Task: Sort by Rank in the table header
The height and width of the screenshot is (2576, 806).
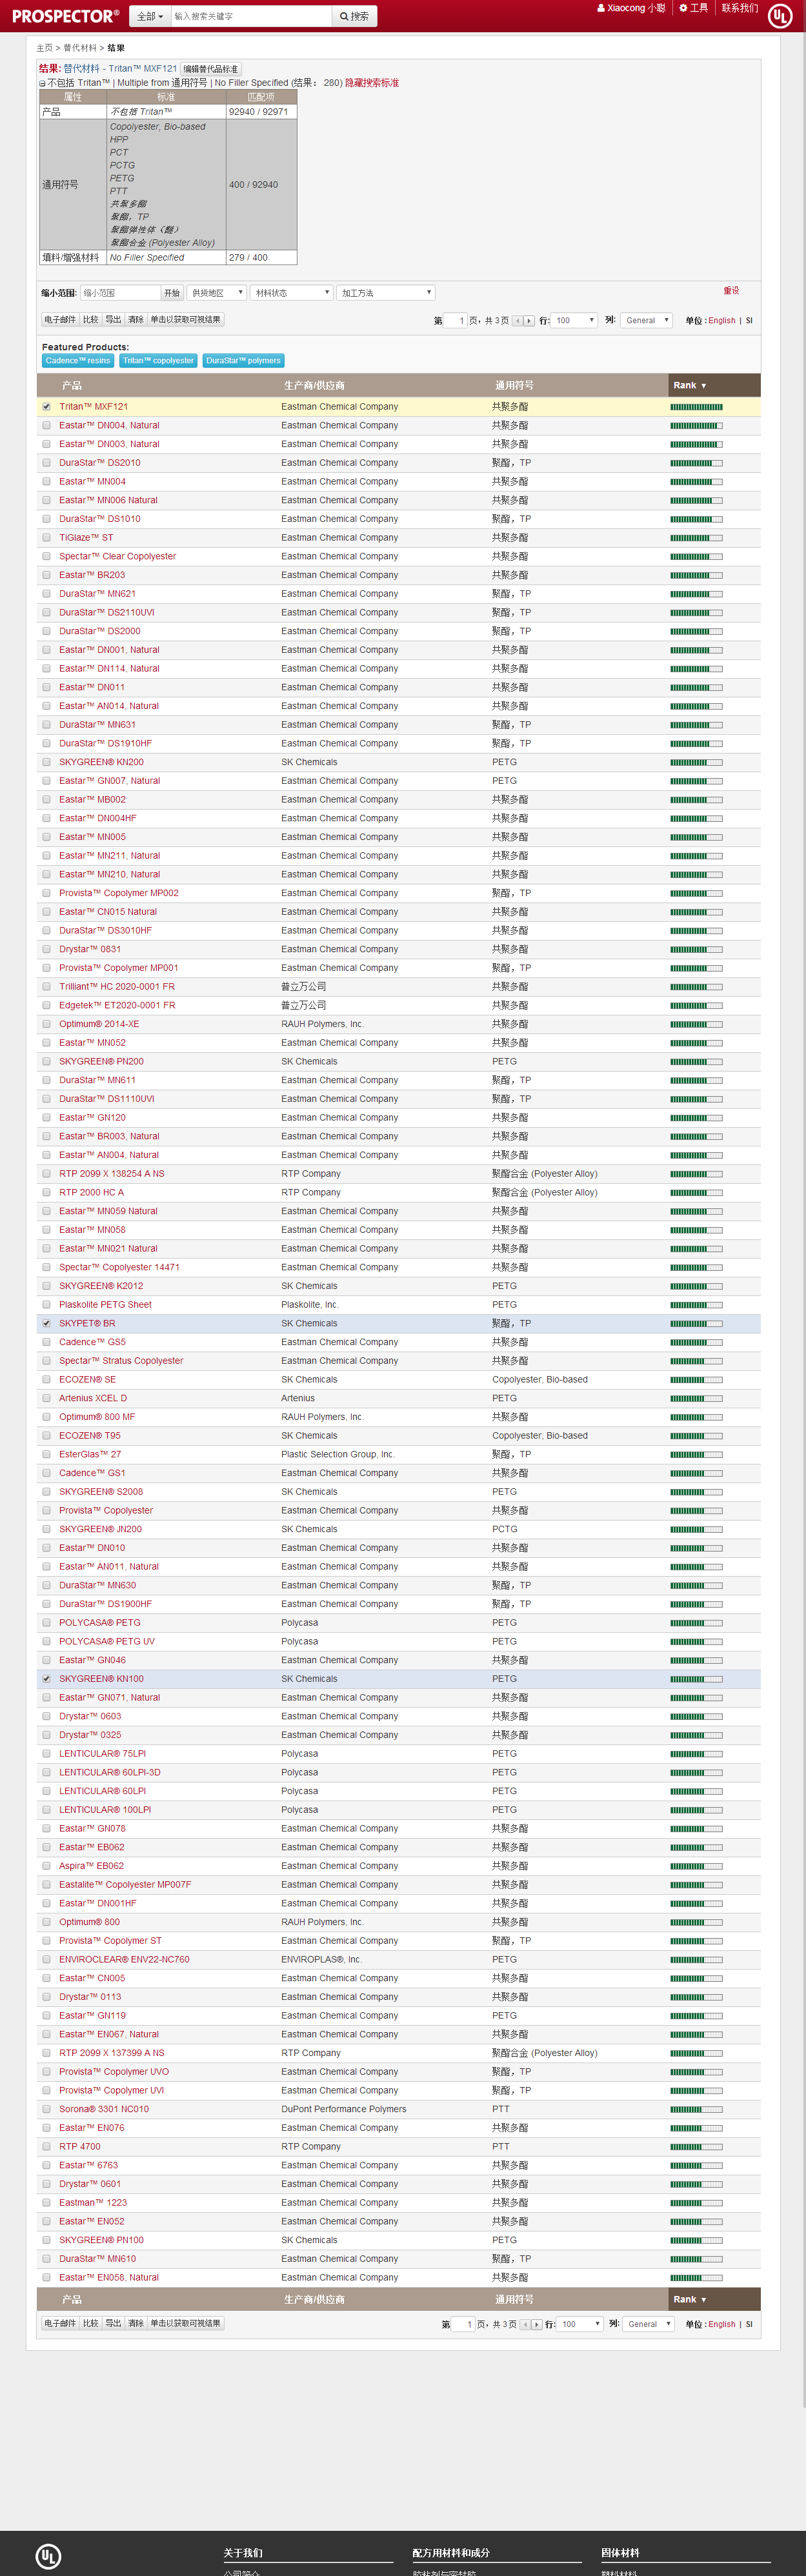Action: 689,386
